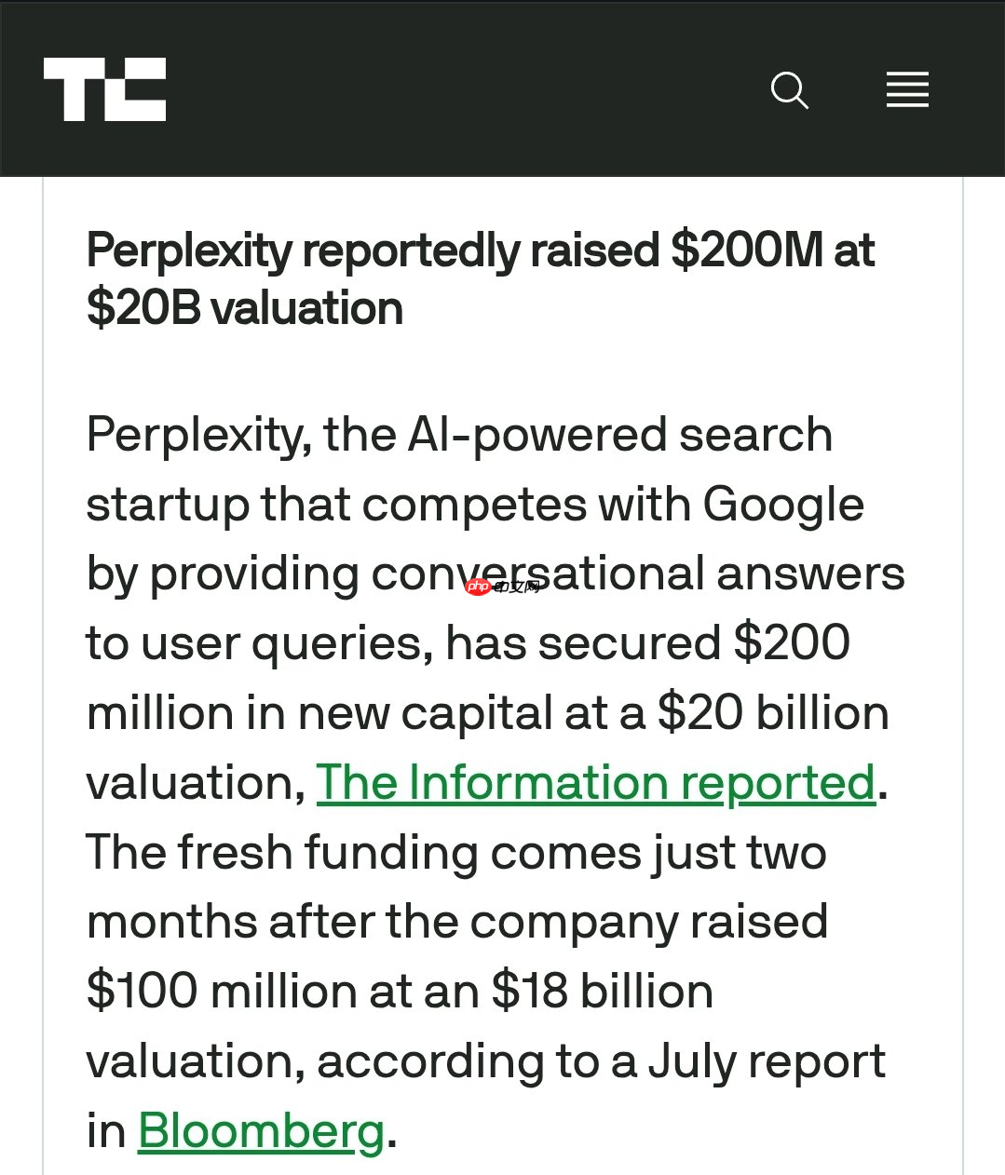This screenshot has width=1005, height=1175.
Task: Click "$20B valuation" in the headline
Action: tap(244, 308)
